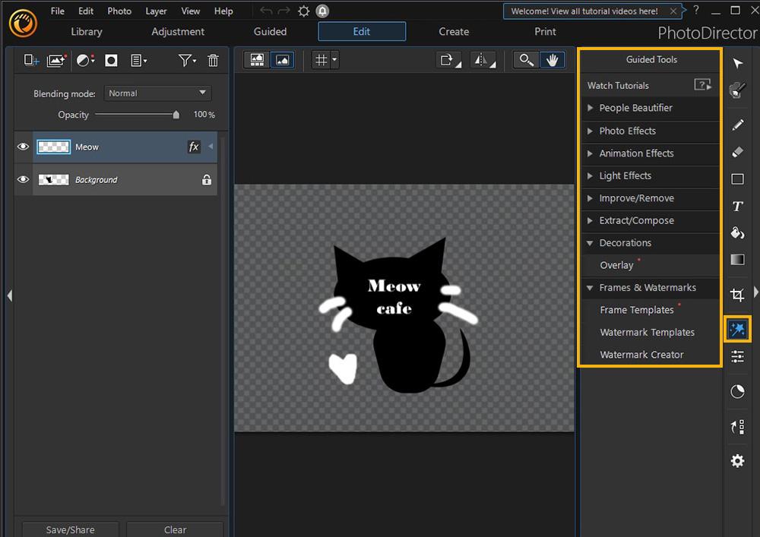Collapse the Decorations section
Viewport: 760px width, 537px height.
(591, 243)
